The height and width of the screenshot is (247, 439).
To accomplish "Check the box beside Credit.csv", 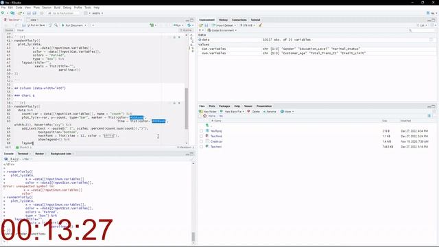I will coord(201,141).
